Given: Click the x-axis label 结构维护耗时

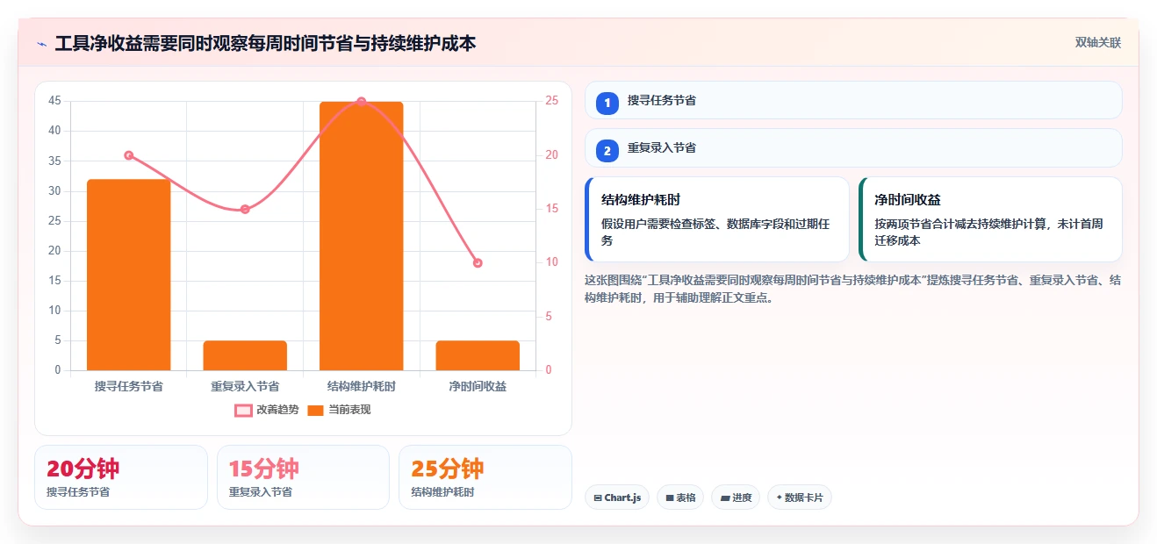Looking at the screenshot, I should pos(362,386).
